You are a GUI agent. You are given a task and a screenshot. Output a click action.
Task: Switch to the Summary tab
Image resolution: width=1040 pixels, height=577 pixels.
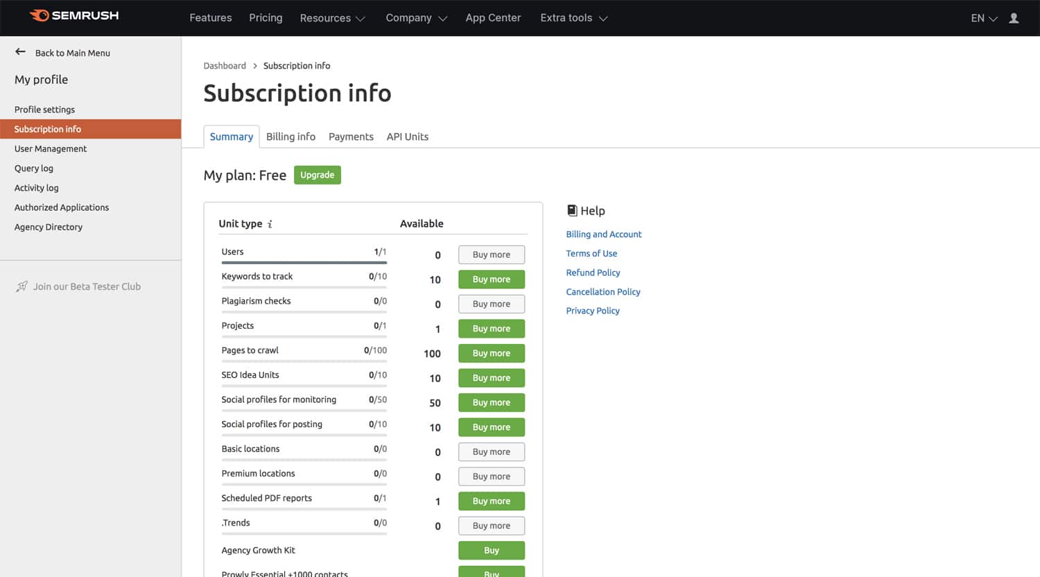232,137
